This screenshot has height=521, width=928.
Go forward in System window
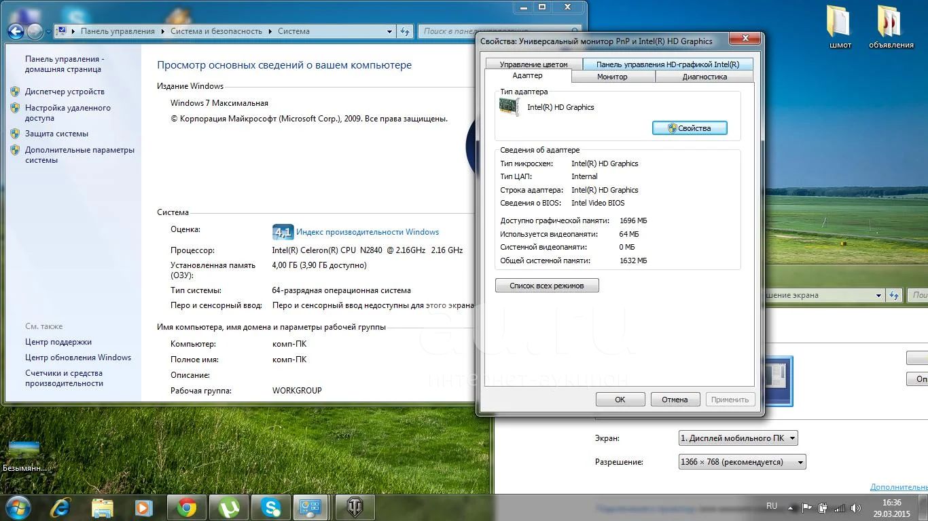(x=34, y=31)
